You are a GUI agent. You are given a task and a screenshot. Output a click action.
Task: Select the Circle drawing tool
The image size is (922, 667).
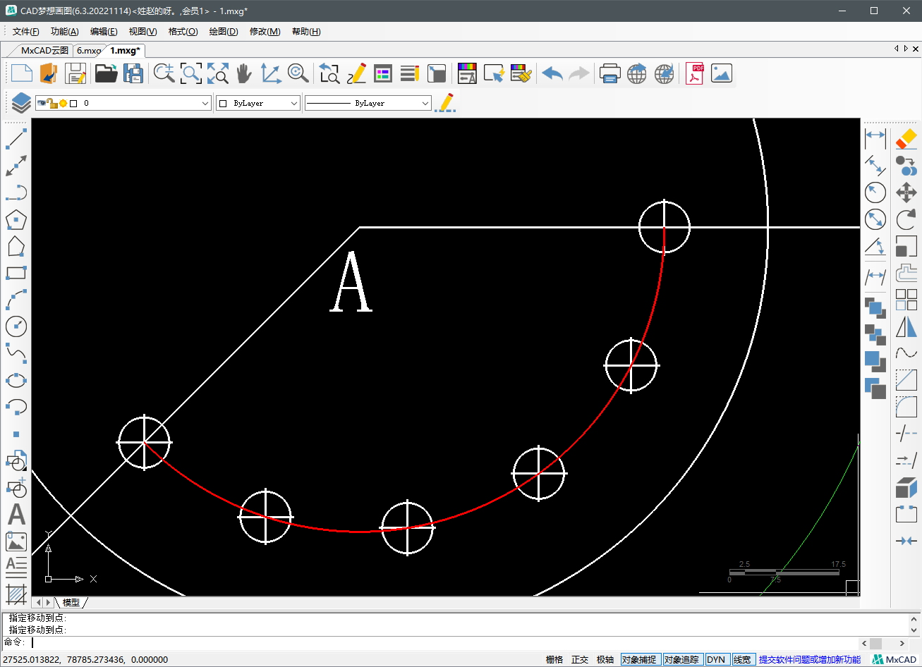tap(16, 326)
